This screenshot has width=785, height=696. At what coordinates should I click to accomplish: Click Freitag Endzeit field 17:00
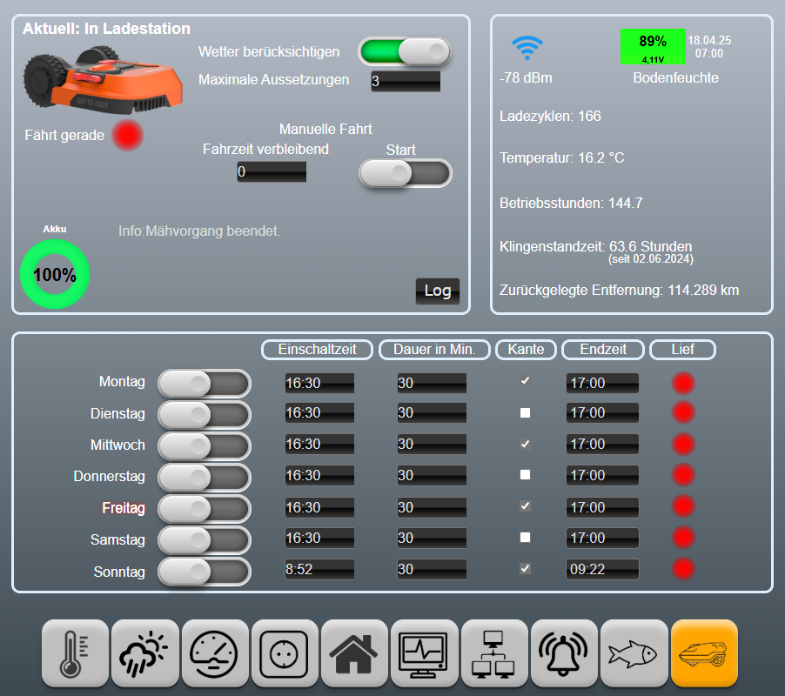(x=602, y=507)
